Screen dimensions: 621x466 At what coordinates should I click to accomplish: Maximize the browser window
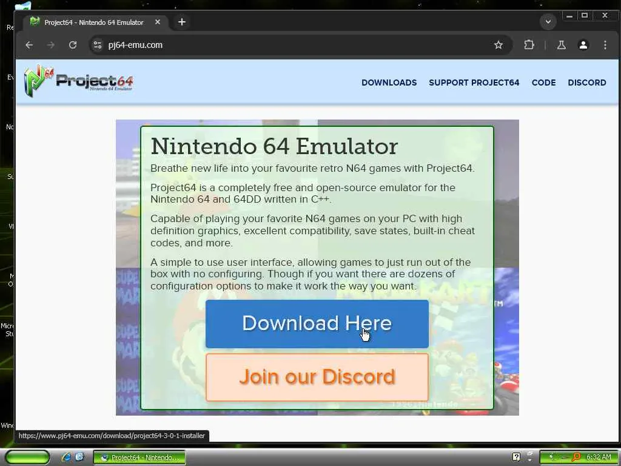pos(584,16)
